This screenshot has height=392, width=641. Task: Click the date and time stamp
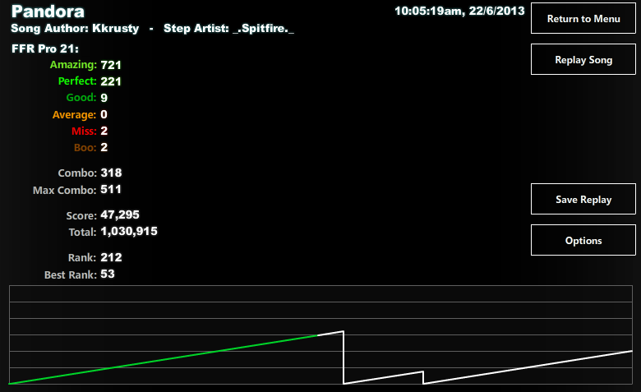tap(459, 11)
